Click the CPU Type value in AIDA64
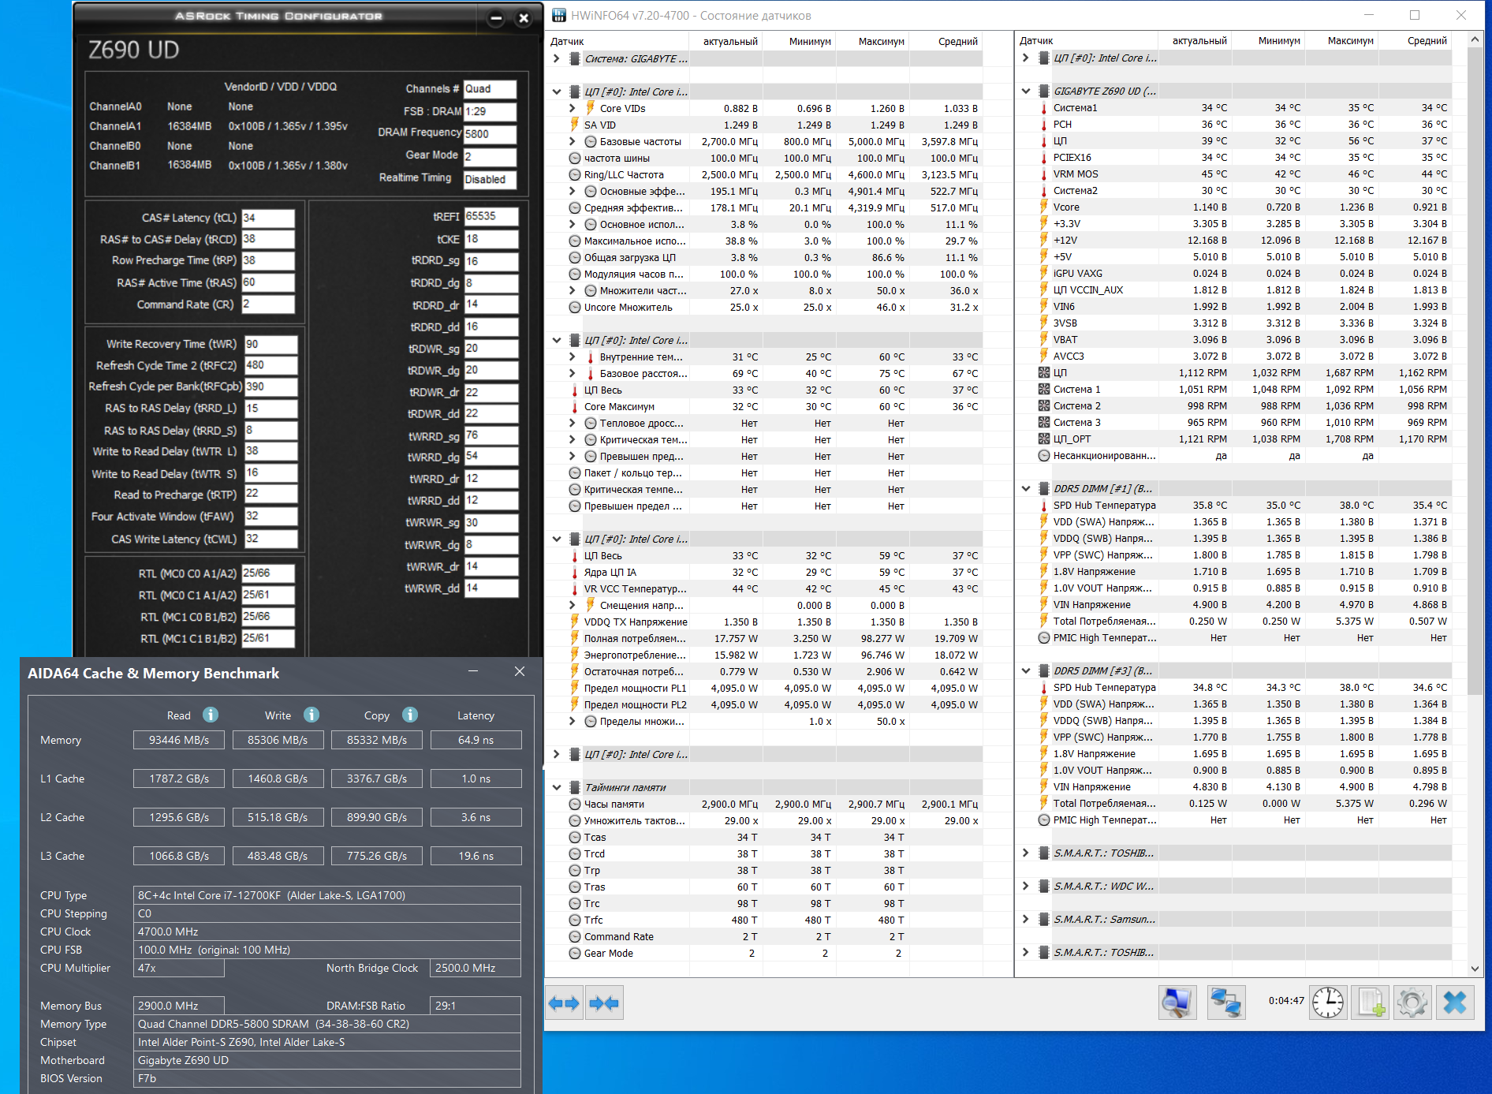The width and height of the screenshot is (1492, 1094). point(327,895)
